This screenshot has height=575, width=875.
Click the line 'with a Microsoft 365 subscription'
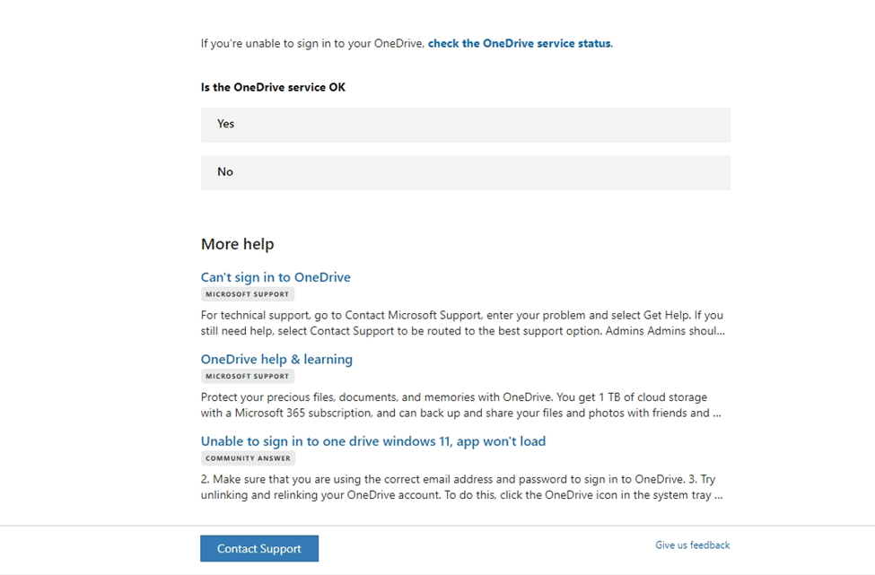[461, 413]
